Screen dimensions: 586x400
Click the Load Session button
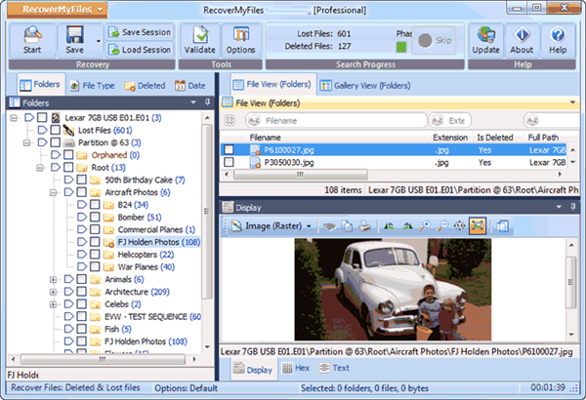(140, 50)
